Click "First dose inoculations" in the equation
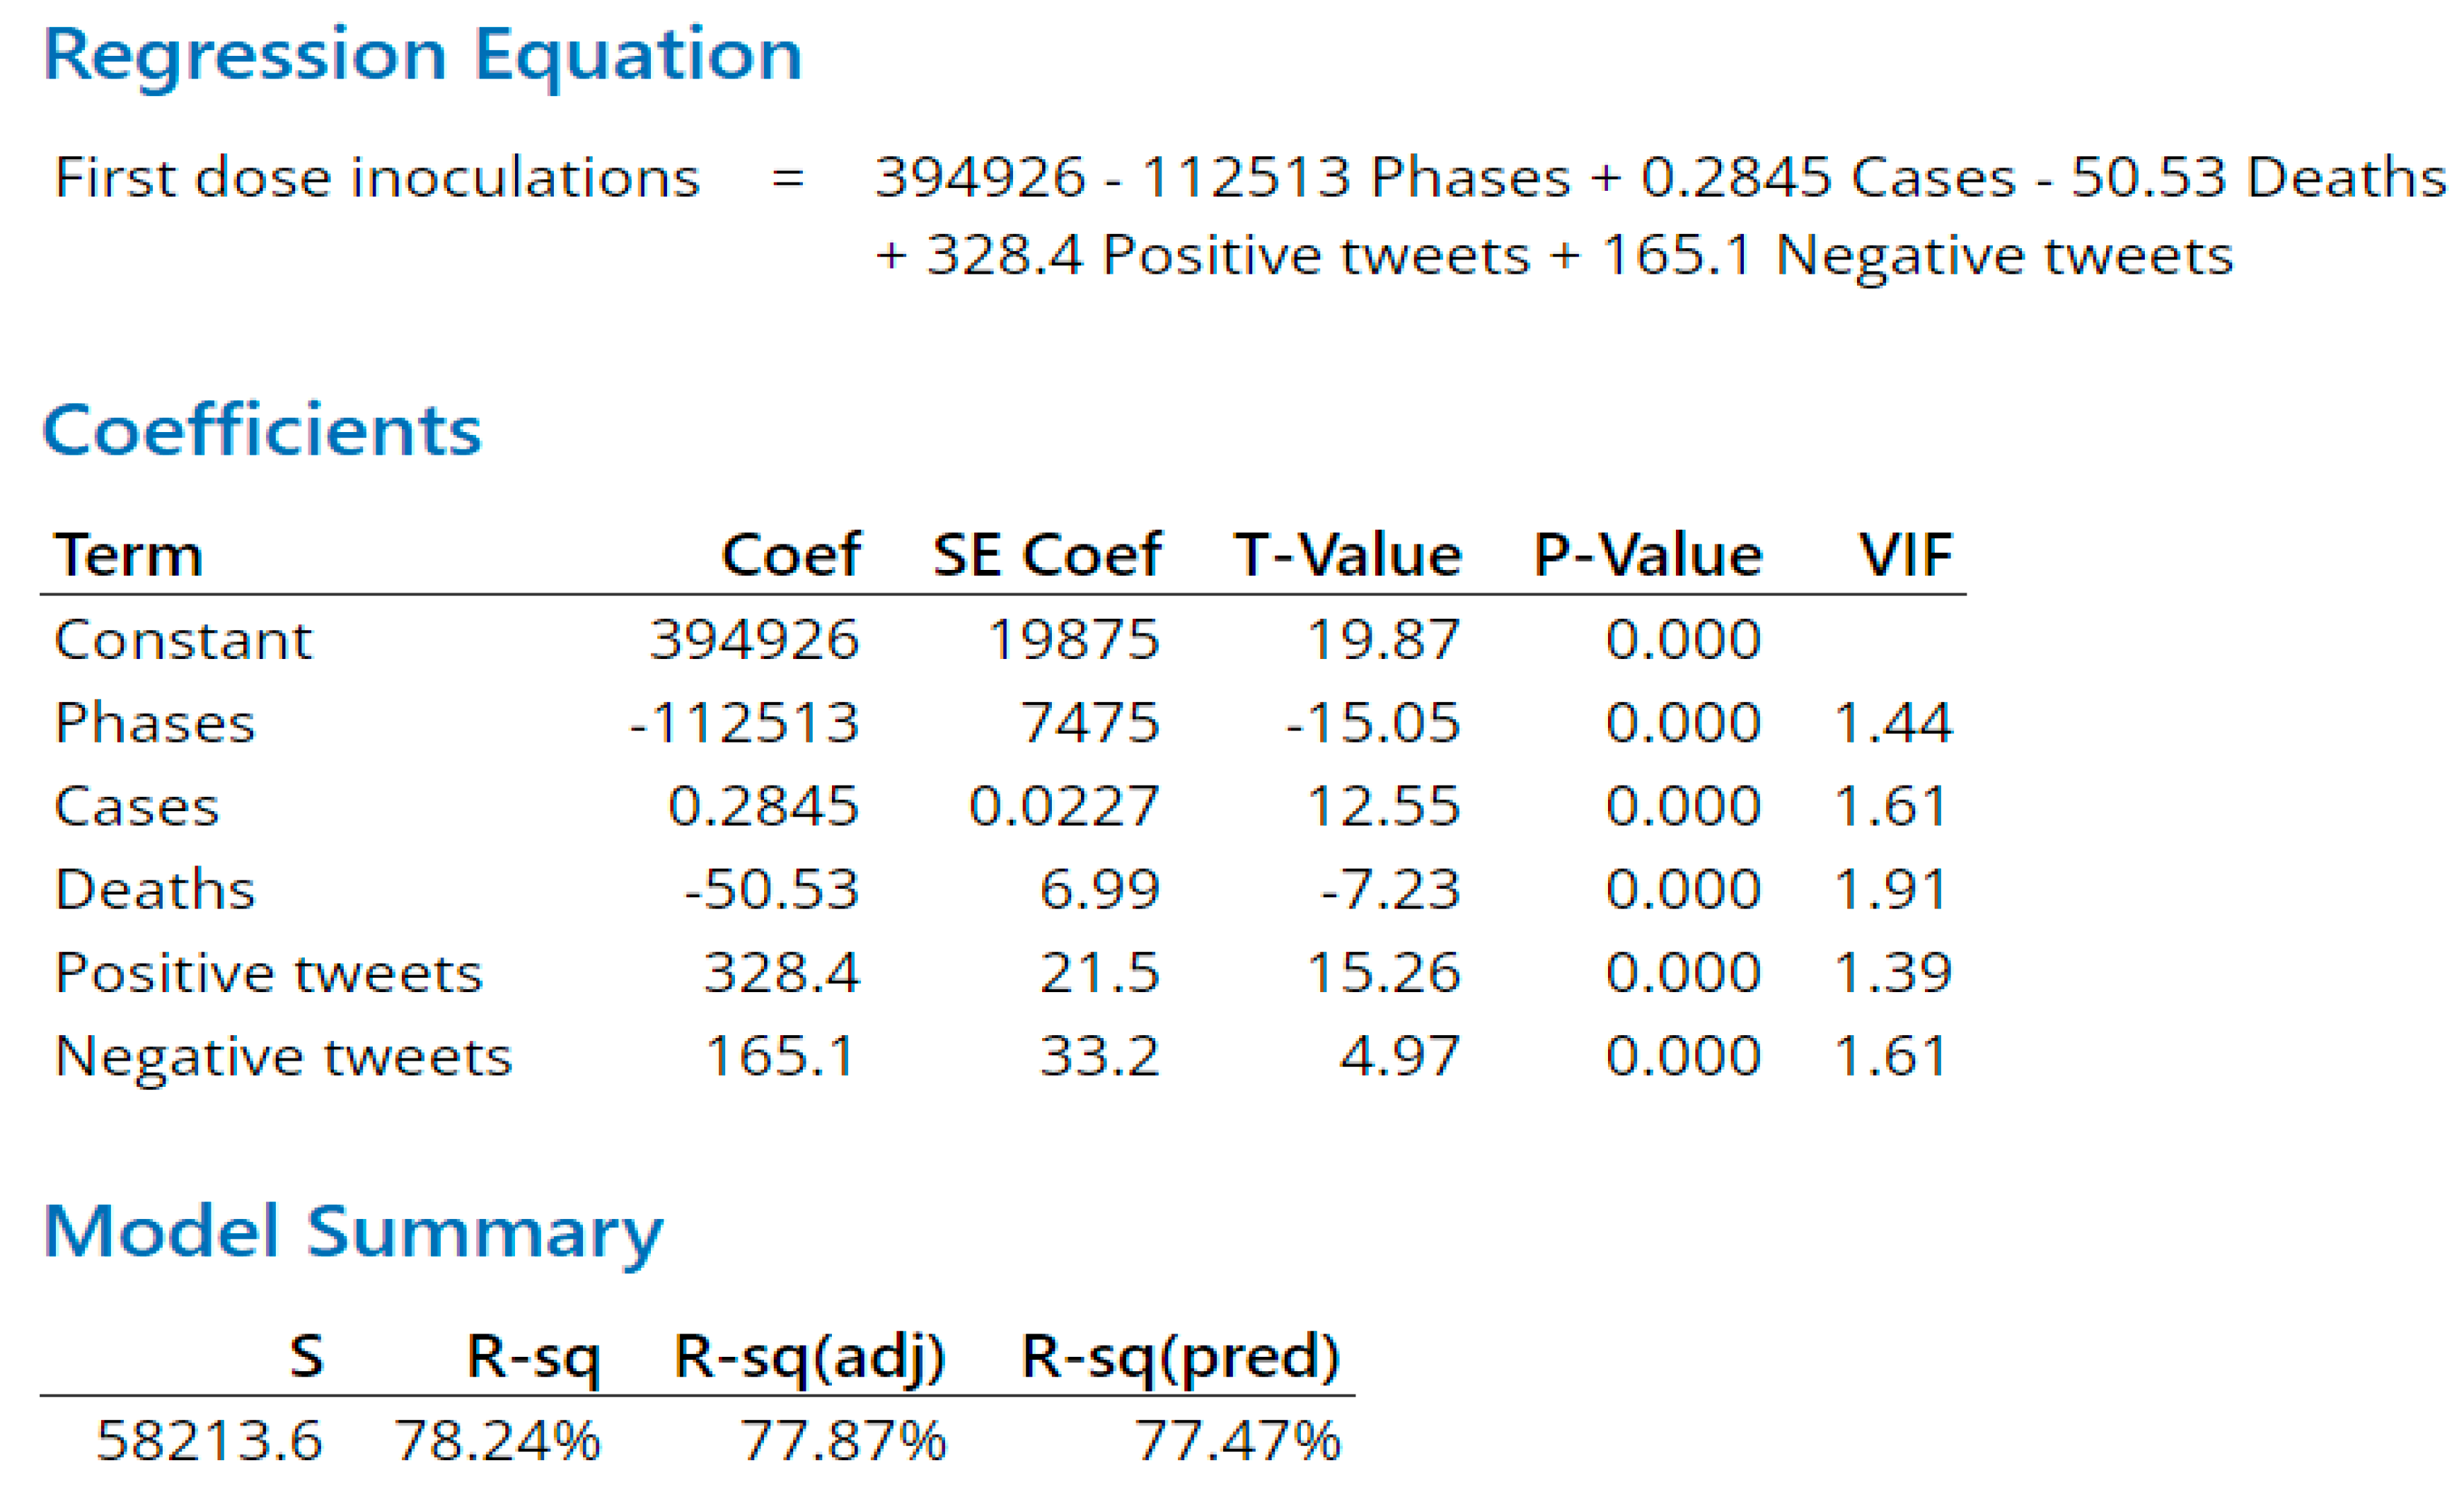 [x=376, y=179]
